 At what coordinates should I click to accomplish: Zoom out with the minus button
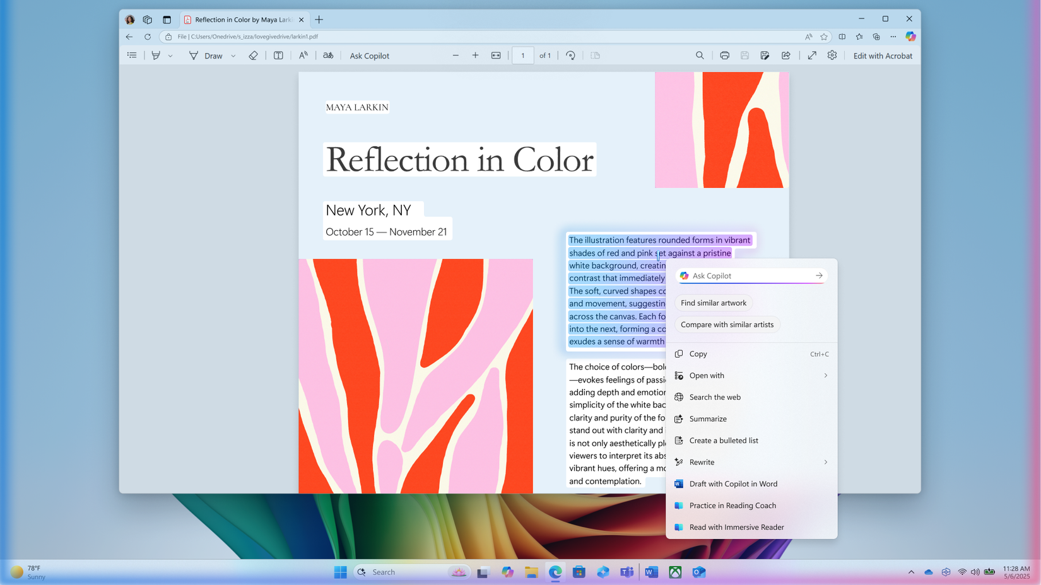(x=456, y=55)
